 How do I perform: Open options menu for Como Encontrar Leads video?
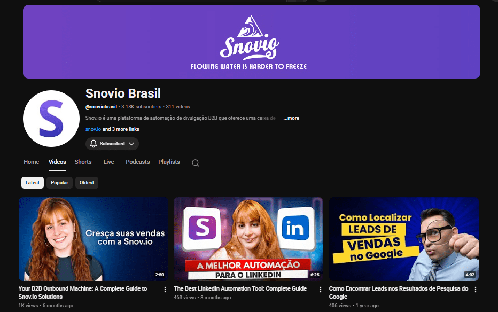click(x=476, y=290)
